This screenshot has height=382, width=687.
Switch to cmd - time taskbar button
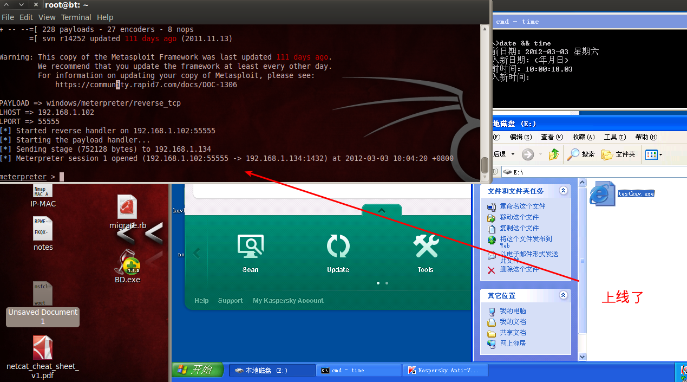click(x=358, y=371)
